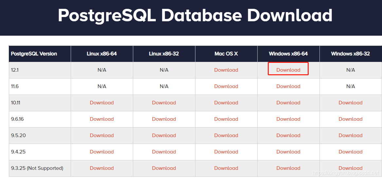Click the Windows x86-64 column header
Screen dimensions: 382x179
[x=288, y=54]
